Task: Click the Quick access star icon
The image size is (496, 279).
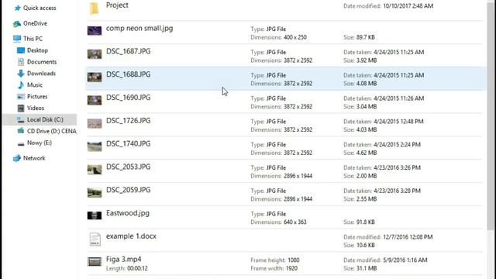Action: [x=17, y=8]
